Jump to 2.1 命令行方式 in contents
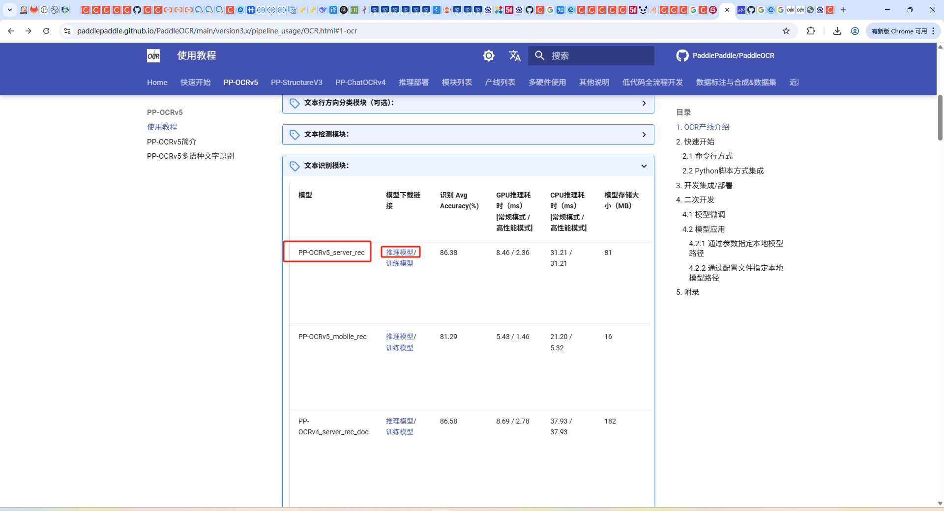944x511 pixels. [708, 156]
